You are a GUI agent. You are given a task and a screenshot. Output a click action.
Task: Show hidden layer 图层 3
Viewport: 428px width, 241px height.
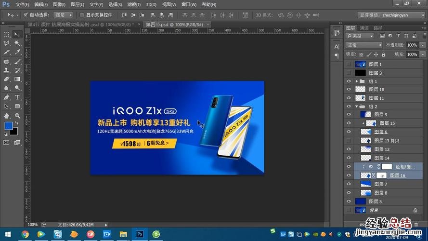pos(349,73)
